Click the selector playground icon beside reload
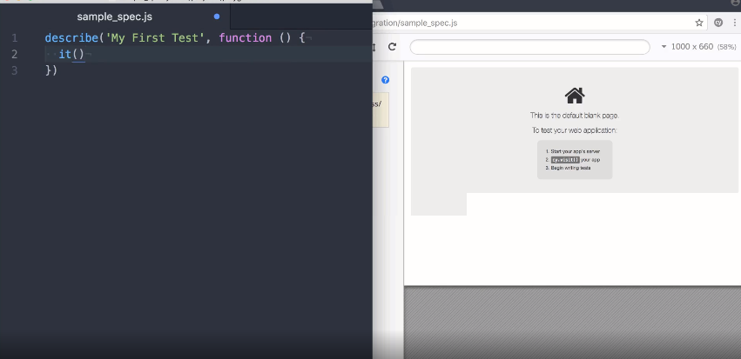 [x=374, y=47]
